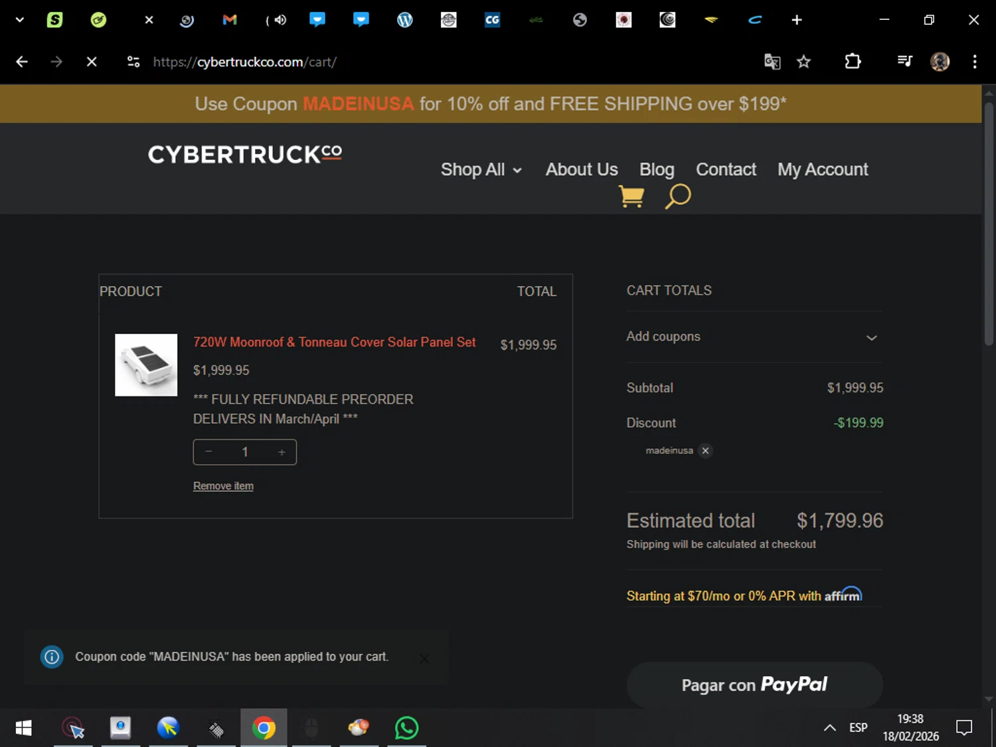
Task: Open Chrome three-dot menu
Action: (975, 62)
